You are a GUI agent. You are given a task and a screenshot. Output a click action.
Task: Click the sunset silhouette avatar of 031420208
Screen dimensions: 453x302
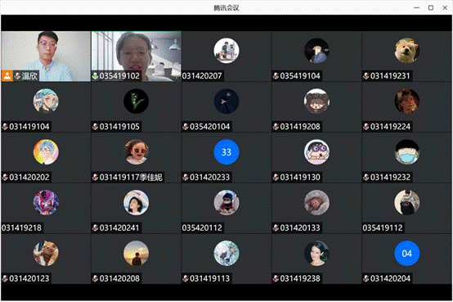point(136,253)
